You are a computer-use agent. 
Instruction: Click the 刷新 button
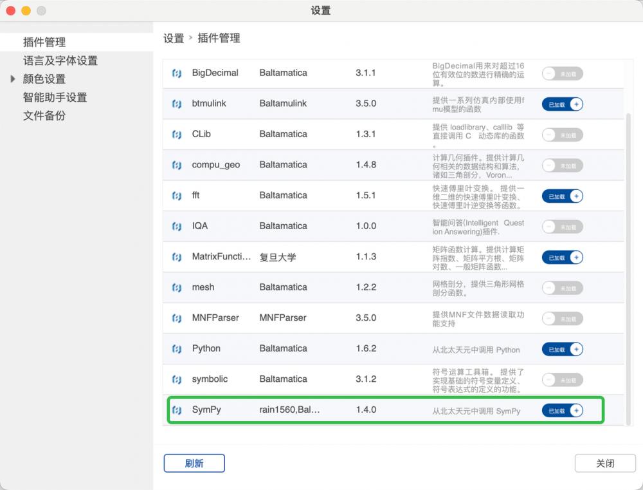[x=194, y=463]
